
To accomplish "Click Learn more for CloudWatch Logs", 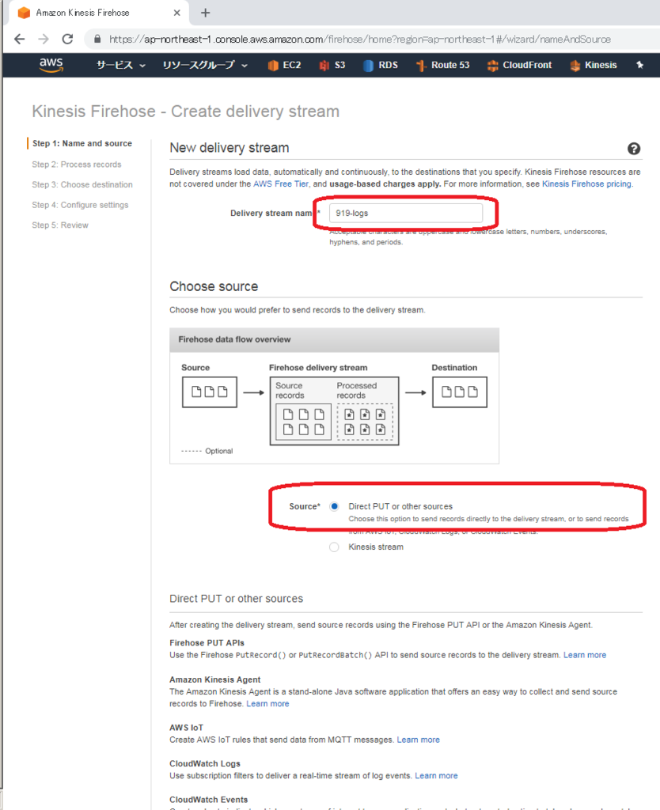I will coord(436,776).
